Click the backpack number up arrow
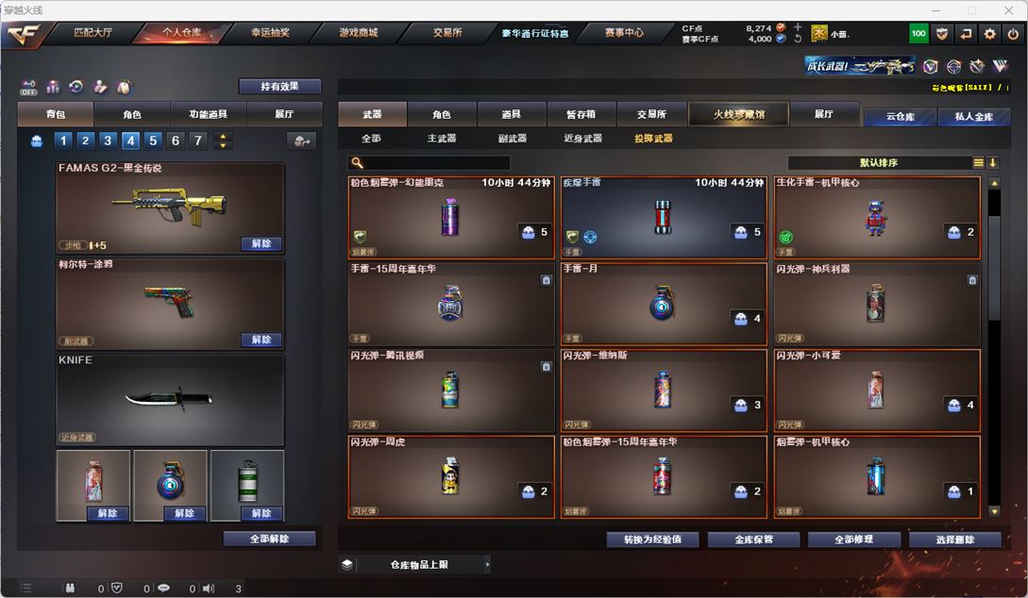 (223, 136)
